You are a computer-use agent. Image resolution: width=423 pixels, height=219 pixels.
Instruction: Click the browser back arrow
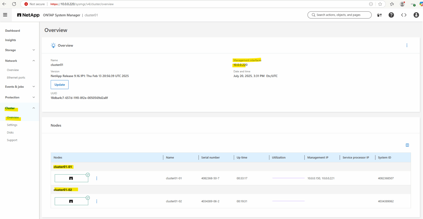[x=5, y=4]
